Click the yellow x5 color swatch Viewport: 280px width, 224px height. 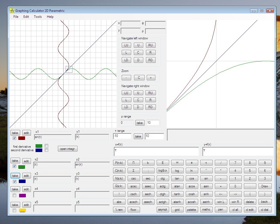point(22,211)
